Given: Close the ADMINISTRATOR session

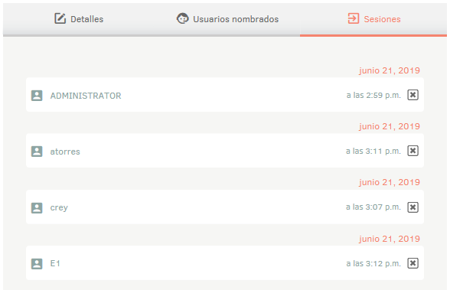Looking at the screenshot, I should pyautogui.click(x=412, y=95).
